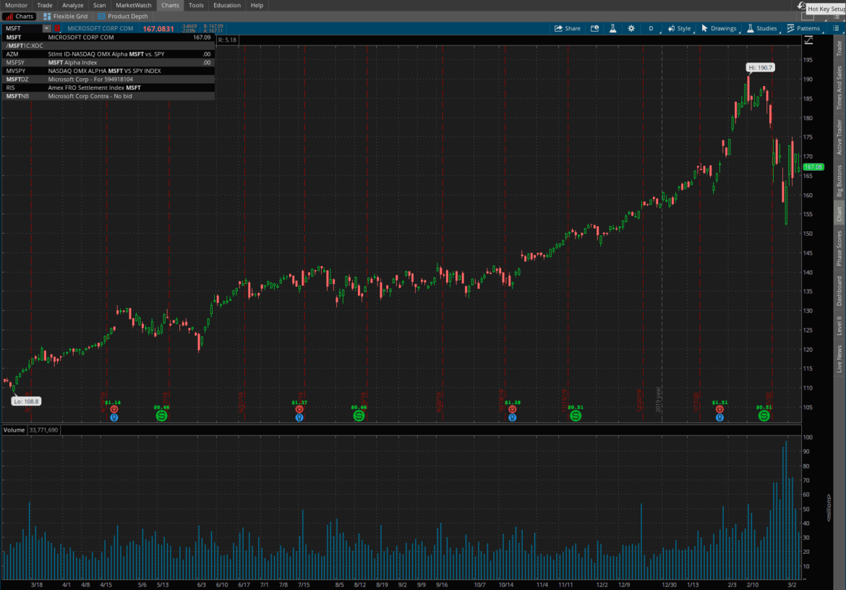Click the Share chart icon button

pyautogui.click(x=568, y=28)
